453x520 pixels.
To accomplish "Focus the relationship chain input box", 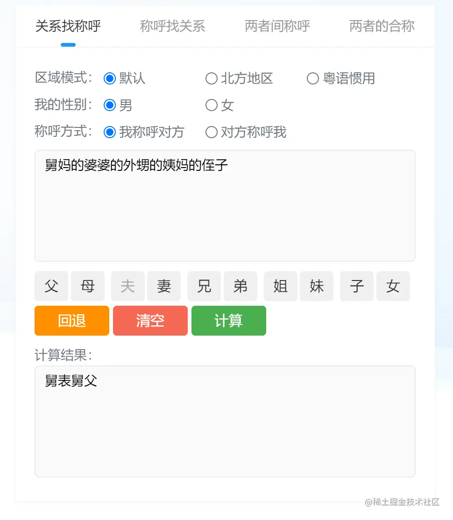I will pos(225,205).
